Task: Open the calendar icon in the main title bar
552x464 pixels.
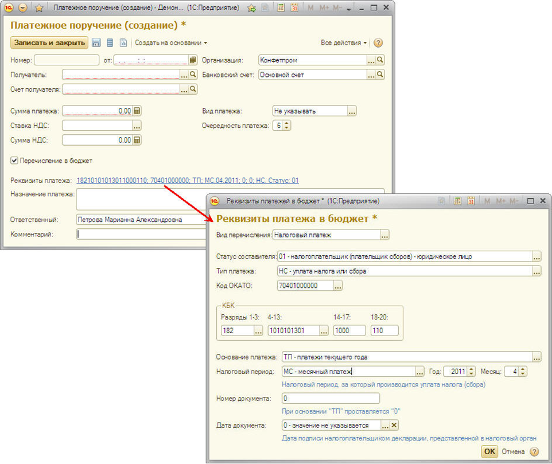Action: (294, 7)
